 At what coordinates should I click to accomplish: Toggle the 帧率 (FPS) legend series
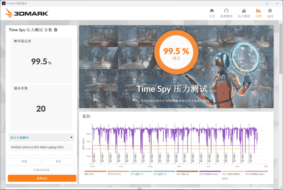pos(89,174)
